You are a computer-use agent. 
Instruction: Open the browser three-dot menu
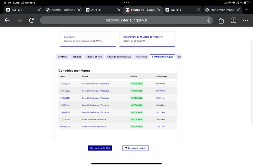(246, 20)
